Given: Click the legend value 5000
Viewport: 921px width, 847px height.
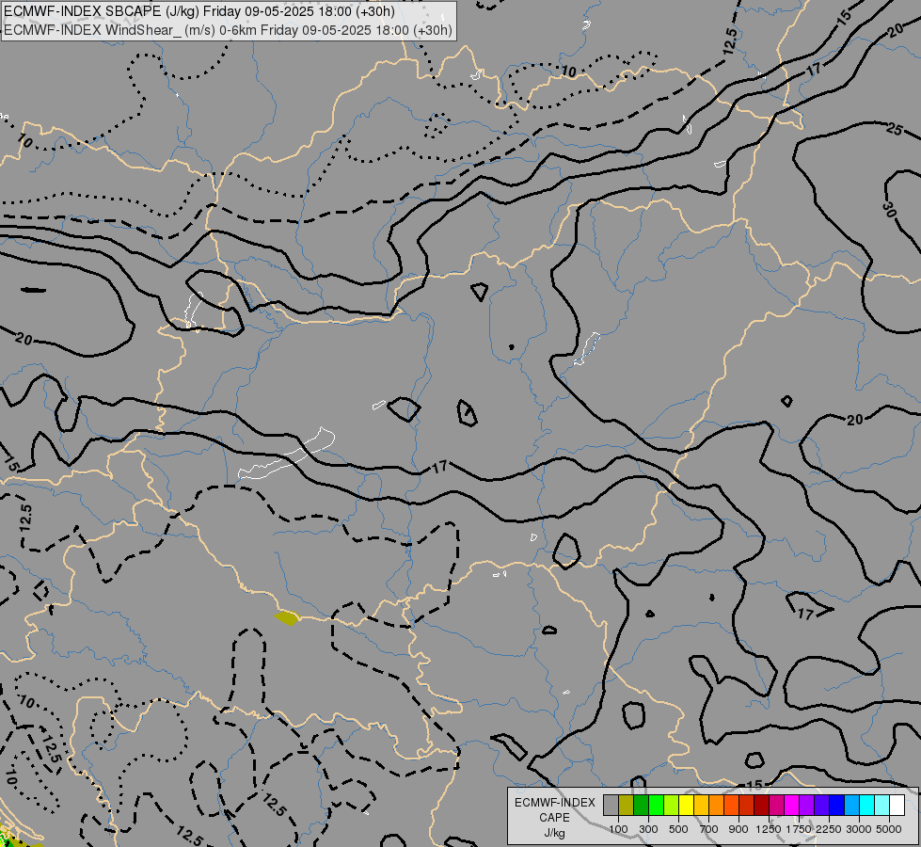Looking at the screenshot, I should (x=889, y=829).
